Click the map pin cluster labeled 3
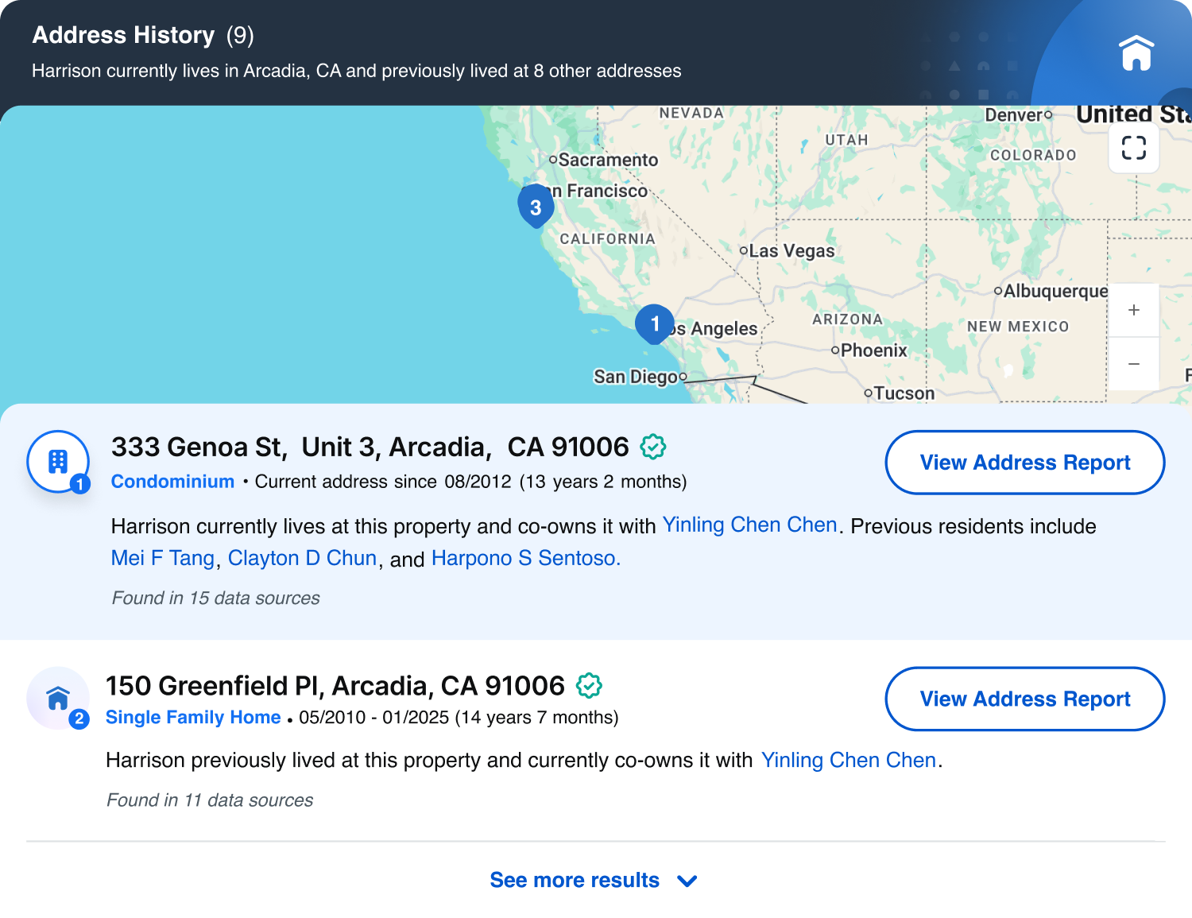The height and width of the screenshot is (918, 1192). pyautogui.click(x=536, y=207)
